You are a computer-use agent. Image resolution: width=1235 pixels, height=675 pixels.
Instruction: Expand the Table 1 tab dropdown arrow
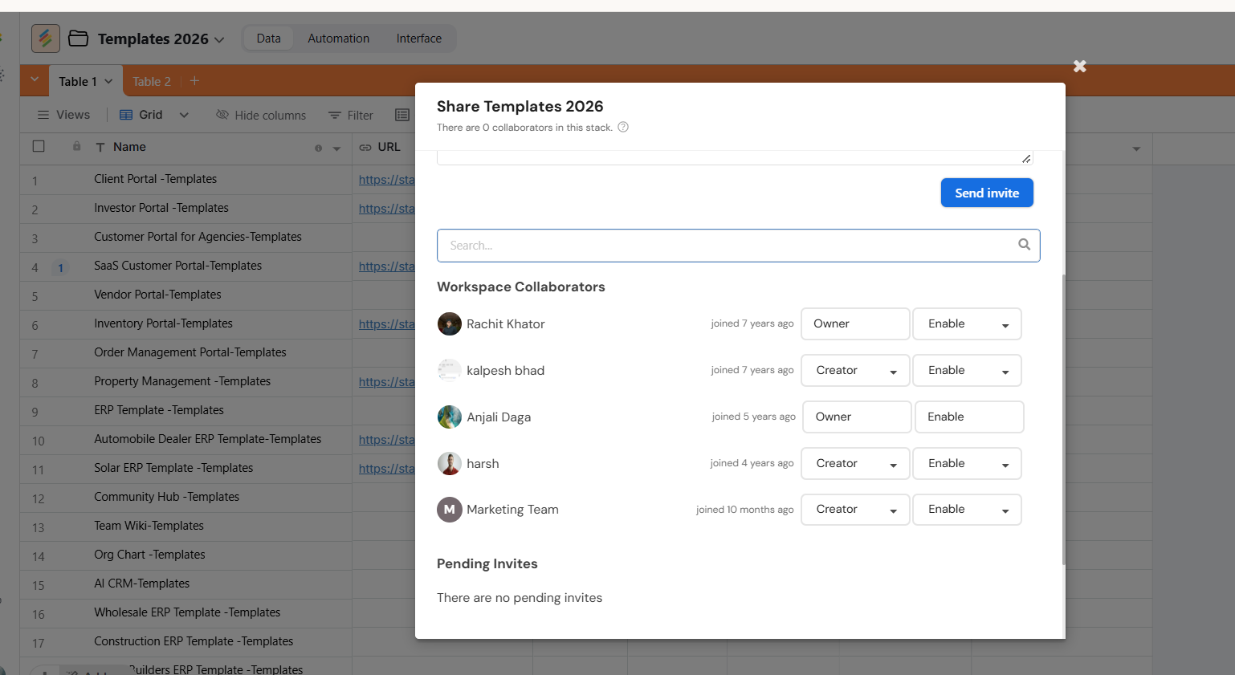coord(108,81)
